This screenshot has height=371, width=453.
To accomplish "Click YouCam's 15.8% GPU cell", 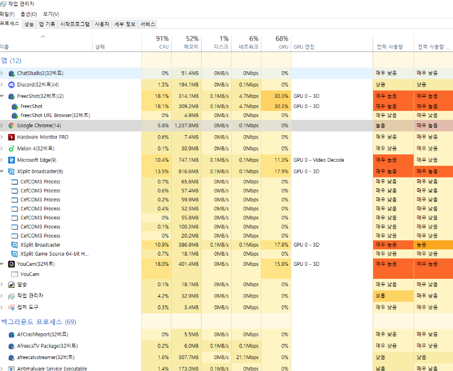I will tap(276, 264).
